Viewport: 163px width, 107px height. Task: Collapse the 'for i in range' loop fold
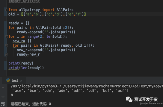(7, 37)
